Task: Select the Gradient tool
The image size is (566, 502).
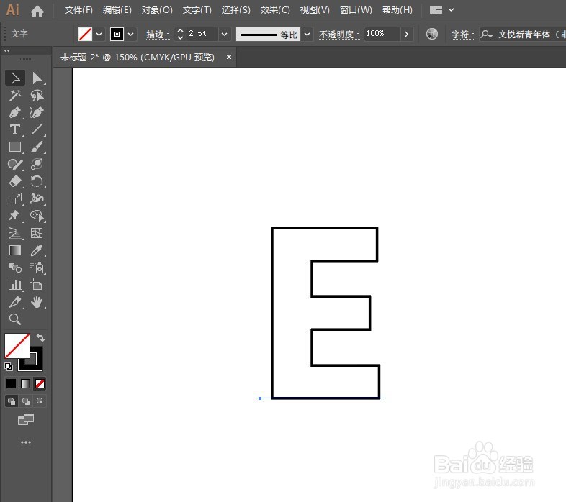Action: (x=15, y=250)
